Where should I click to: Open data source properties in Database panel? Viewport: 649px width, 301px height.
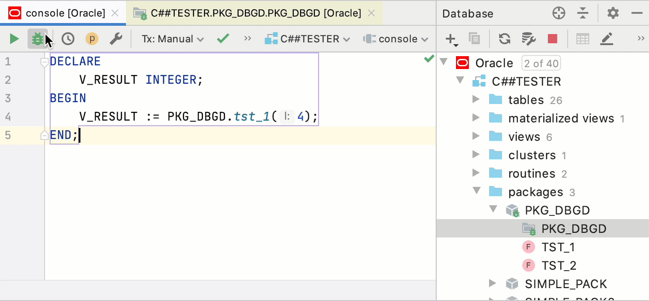(529, 39)
